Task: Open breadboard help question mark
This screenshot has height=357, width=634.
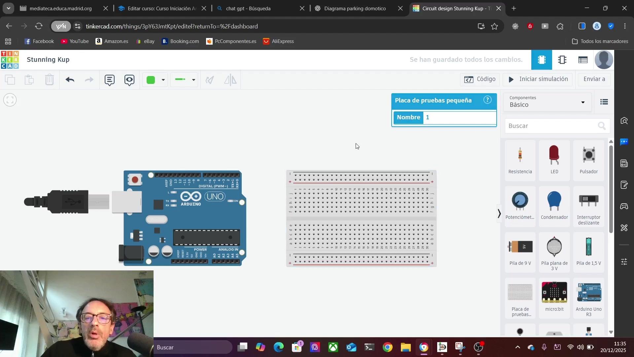Action: pos(487,100)
